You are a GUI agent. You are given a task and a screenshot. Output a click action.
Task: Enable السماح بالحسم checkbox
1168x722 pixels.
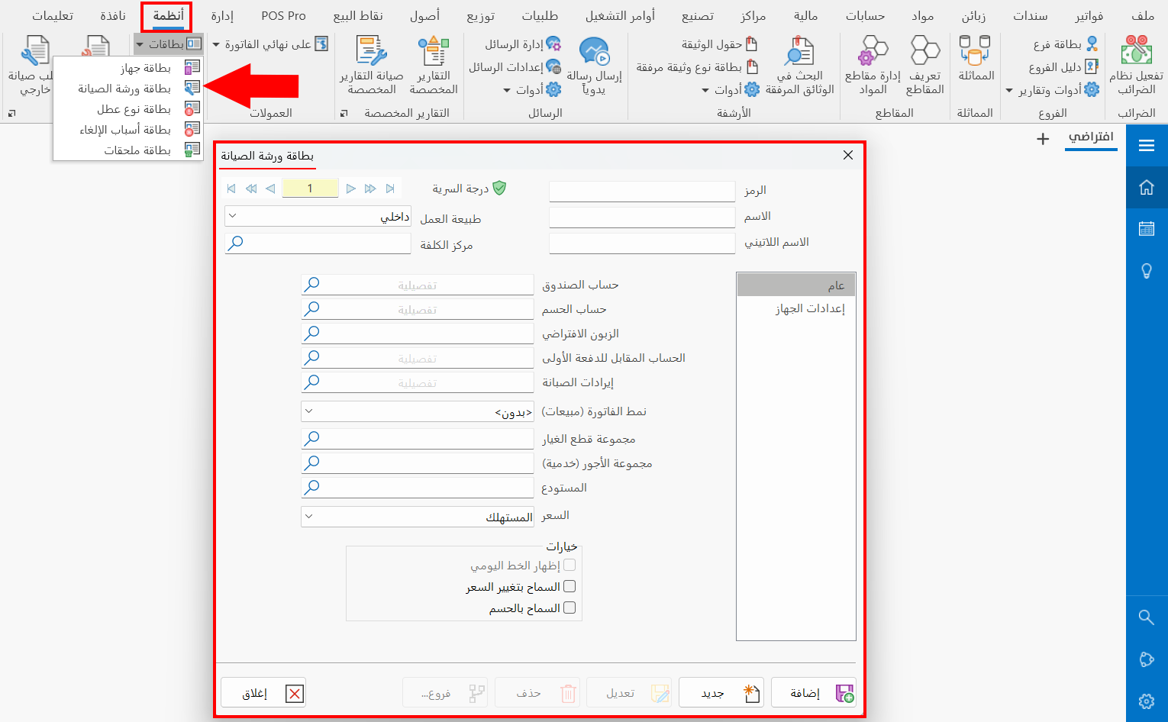569,608
